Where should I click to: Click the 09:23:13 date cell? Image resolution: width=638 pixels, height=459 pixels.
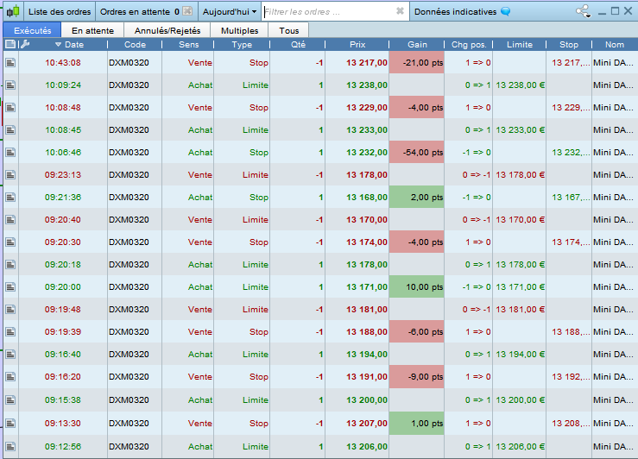click(63, 175)
